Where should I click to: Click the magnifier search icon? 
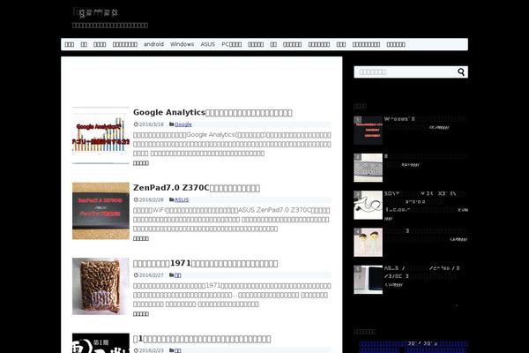(461, 72)
